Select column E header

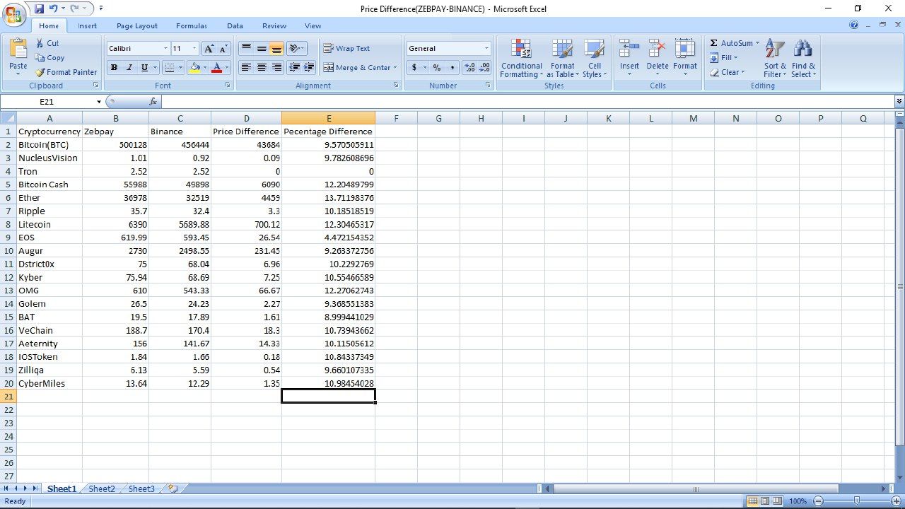[x=329, y=118]
